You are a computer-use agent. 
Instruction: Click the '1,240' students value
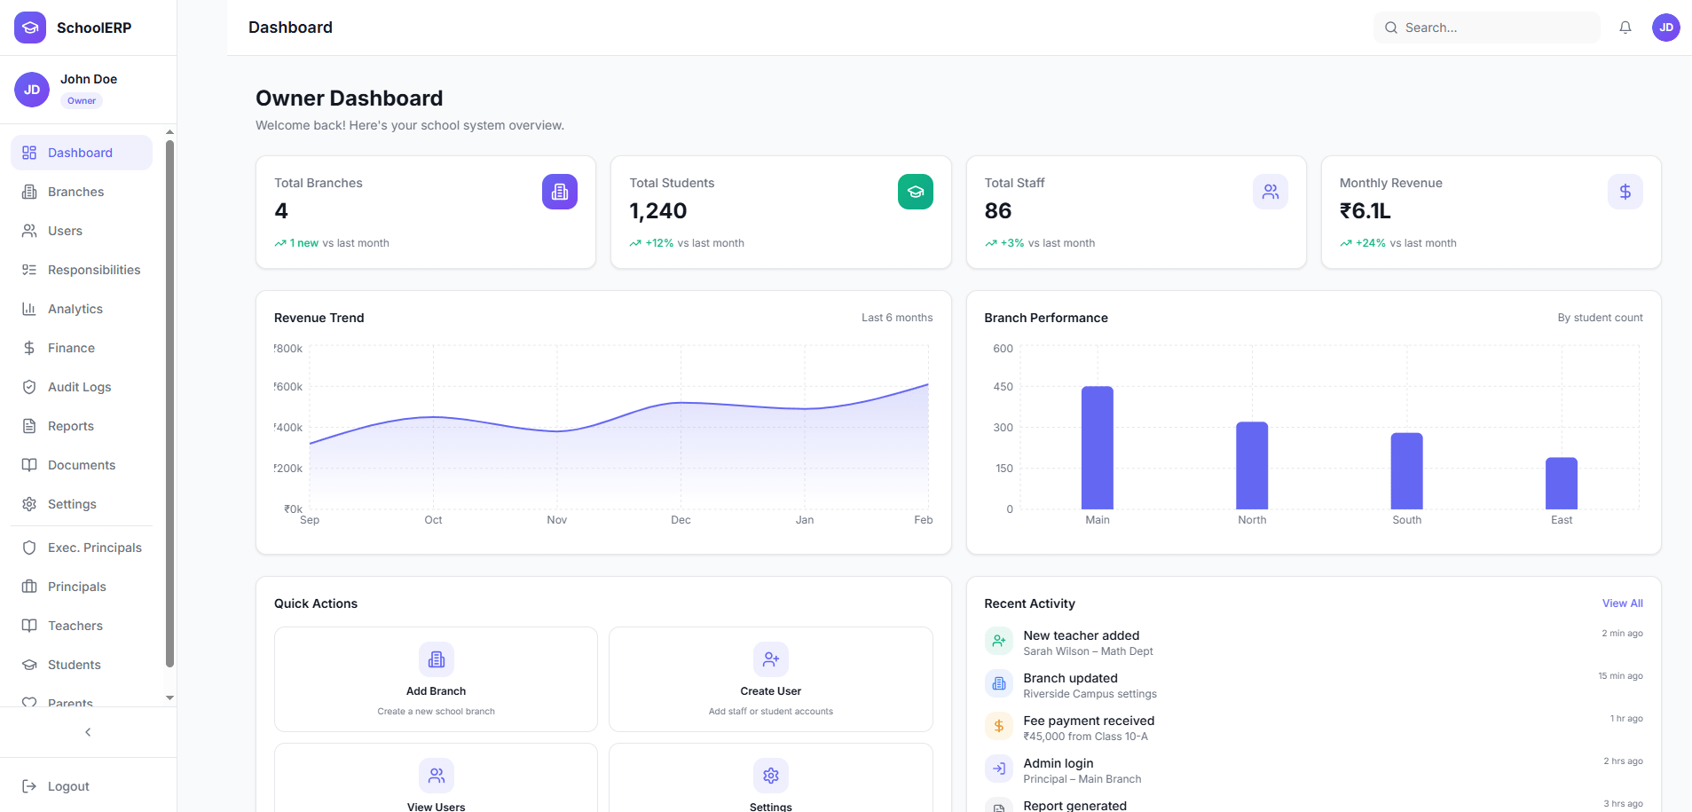pos(658,211)
